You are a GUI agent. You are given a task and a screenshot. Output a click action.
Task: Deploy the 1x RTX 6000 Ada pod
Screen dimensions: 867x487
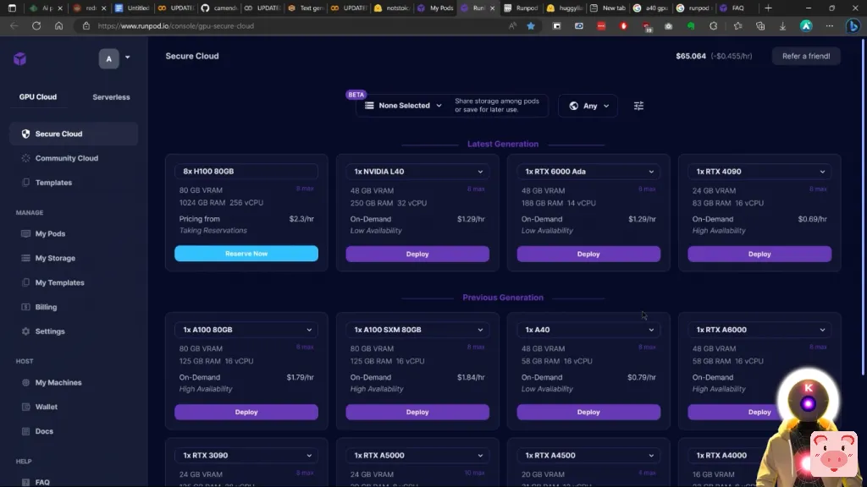click(x=588, y=254)
